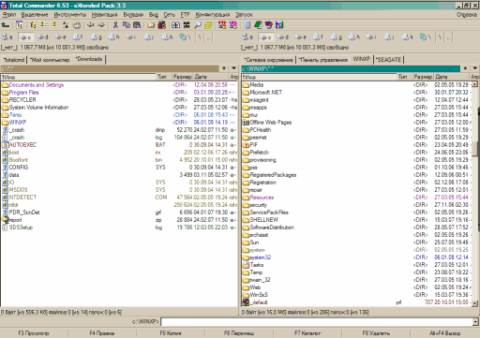
Task: Click the paste clipboard icon
Action: (x=137, y=25)
